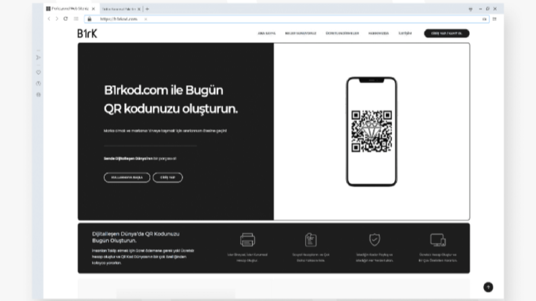Click the shield checkmark icon
Screen dimensions: 536x301
pyautogui.click(x=374, y=240)
